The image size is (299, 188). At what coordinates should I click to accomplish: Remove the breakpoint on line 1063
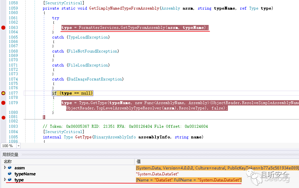click(3, 28)
